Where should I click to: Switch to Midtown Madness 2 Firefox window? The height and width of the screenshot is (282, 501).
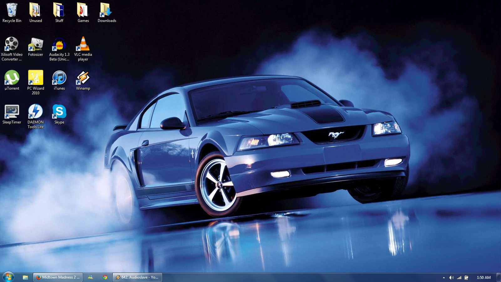58,277
